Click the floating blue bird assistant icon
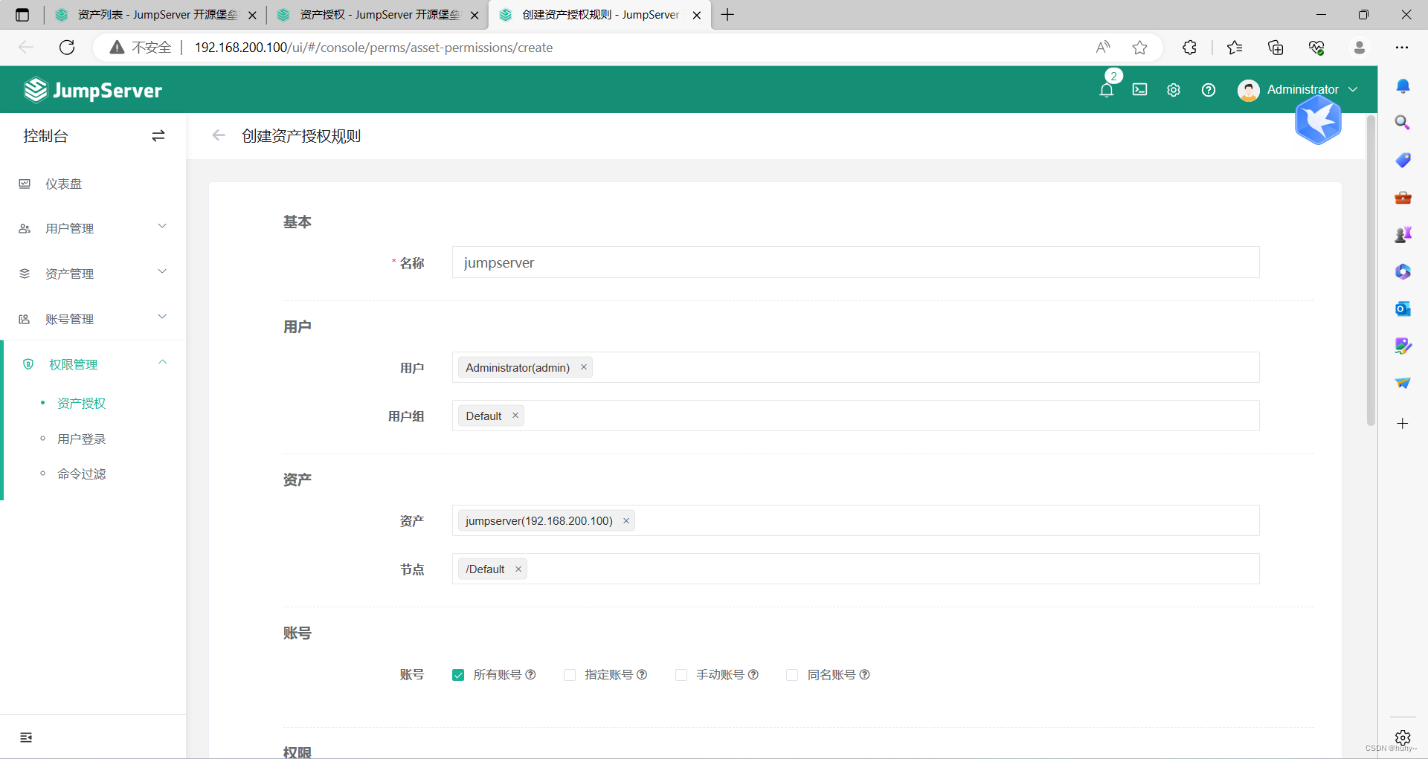Screen dimensions: 1428x759 [x=1318, y=120]
